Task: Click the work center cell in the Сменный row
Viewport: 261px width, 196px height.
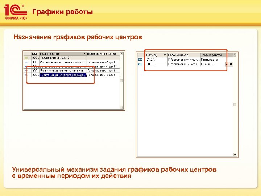Action: pyautogui.click(x=183, y=64)
